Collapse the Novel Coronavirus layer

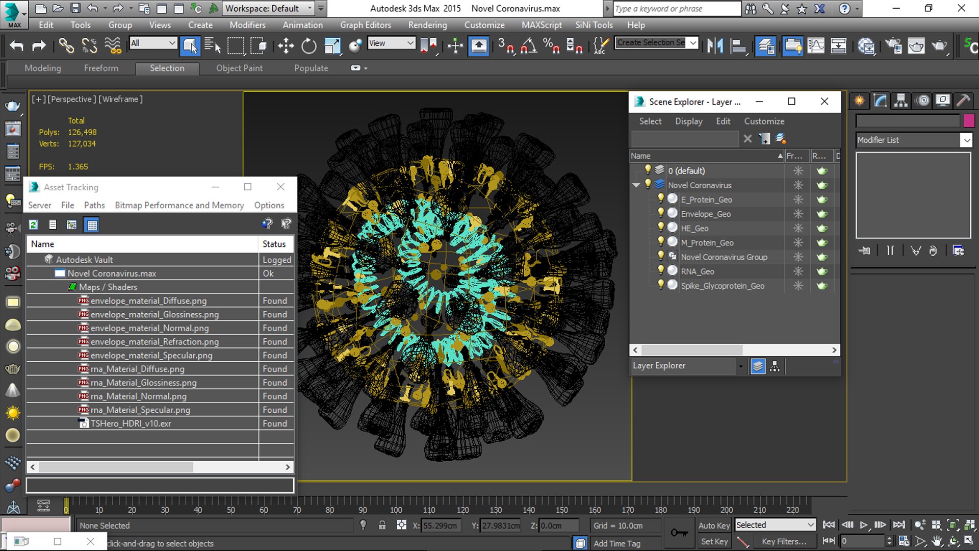pos(636,185)
